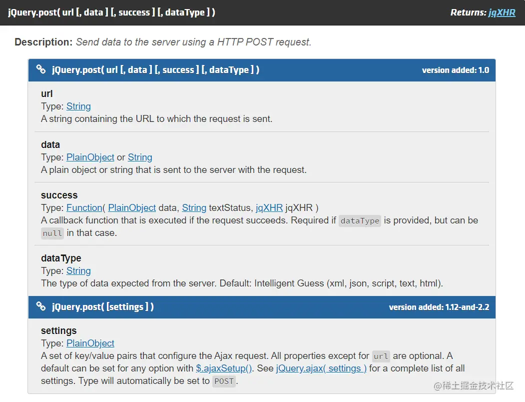Click the POST code snippet in the settings description
Viewport: 525px width, 402px height.
[224, 381]
